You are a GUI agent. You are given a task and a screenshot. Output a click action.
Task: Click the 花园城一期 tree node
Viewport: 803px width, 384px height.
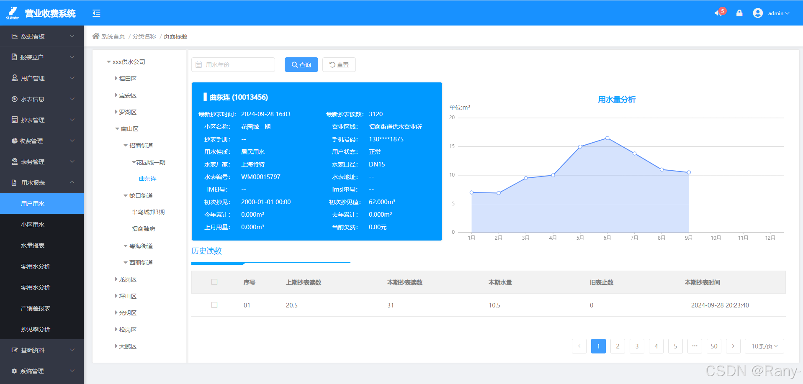tap(151, 162)
